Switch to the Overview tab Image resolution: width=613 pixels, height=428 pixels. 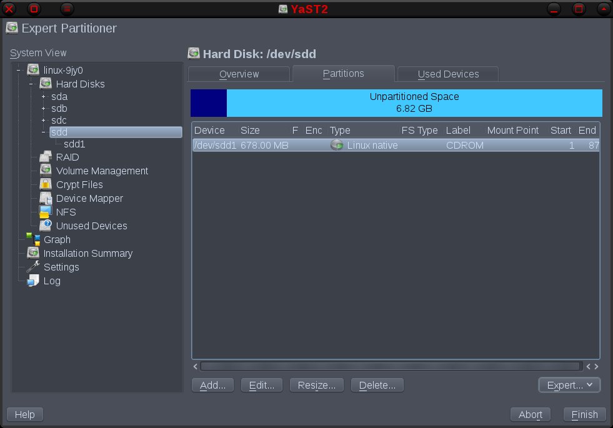pos(239,74)
